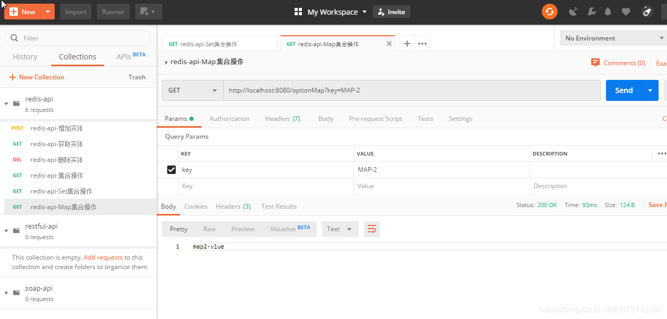
Task: Click the orange sync icon
Action: pyautogui.click(x=550, y=12)
